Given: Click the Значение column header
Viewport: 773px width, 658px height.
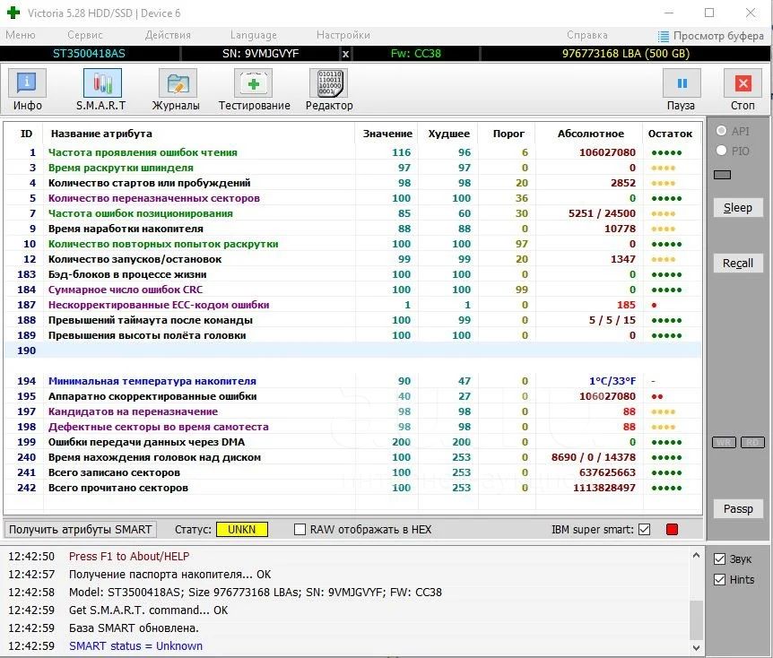Looking at the screenshot, I should click(x=387, y=134).
